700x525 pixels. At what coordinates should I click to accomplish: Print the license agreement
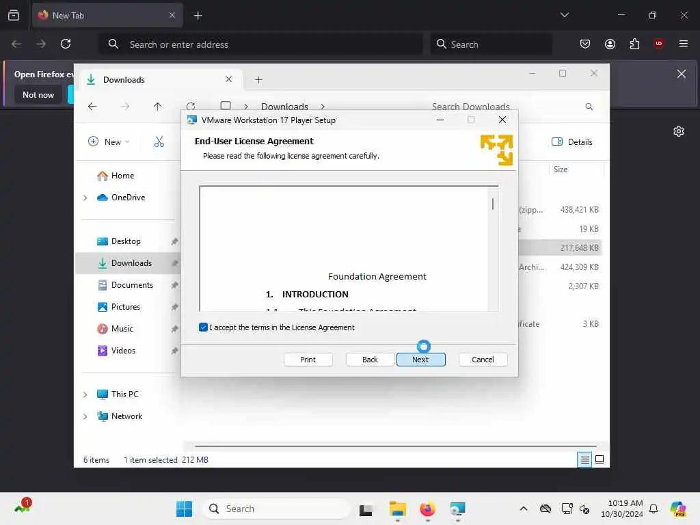pos(308,360)
